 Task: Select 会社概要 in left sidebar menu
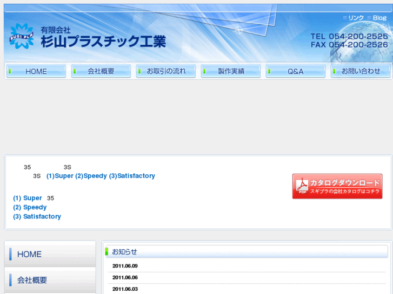point(50,280)
